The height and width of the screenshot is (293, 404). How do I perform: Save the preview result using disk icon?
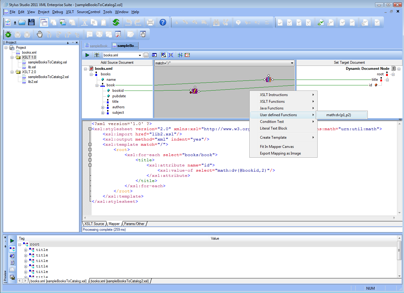[12, 277]
